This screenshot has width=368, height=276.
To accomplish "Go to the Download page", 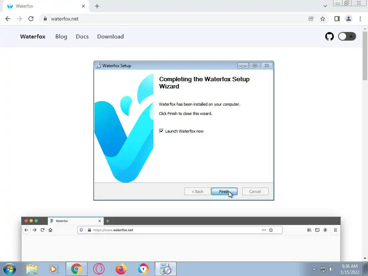I will 111,37.
